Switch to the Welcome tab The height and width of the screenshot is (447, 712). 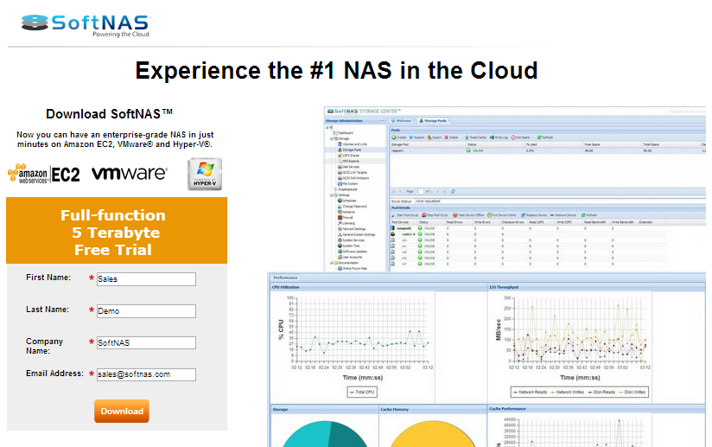tap(402, 121)
